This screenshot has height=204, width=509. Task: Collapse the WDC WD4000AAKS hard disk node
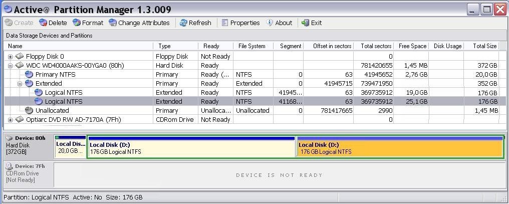tap(11, 66)
